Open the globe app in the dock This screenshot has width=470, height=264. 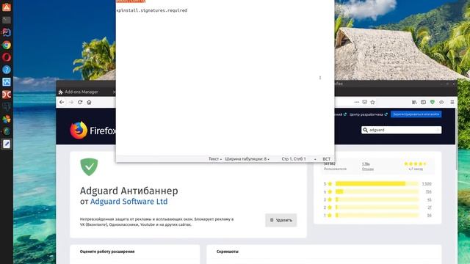click(x=7, y=131)
